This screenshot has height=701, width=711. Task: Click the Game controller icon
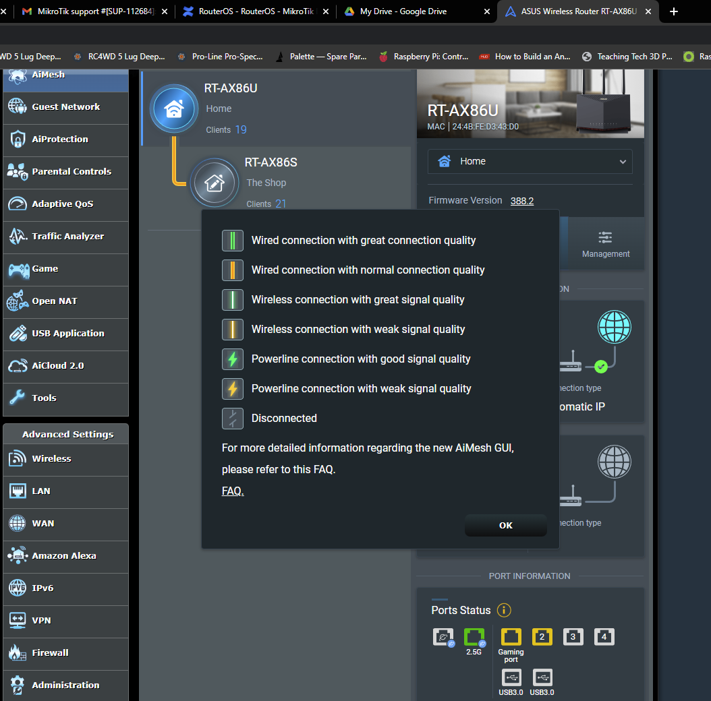coord(18,270)
